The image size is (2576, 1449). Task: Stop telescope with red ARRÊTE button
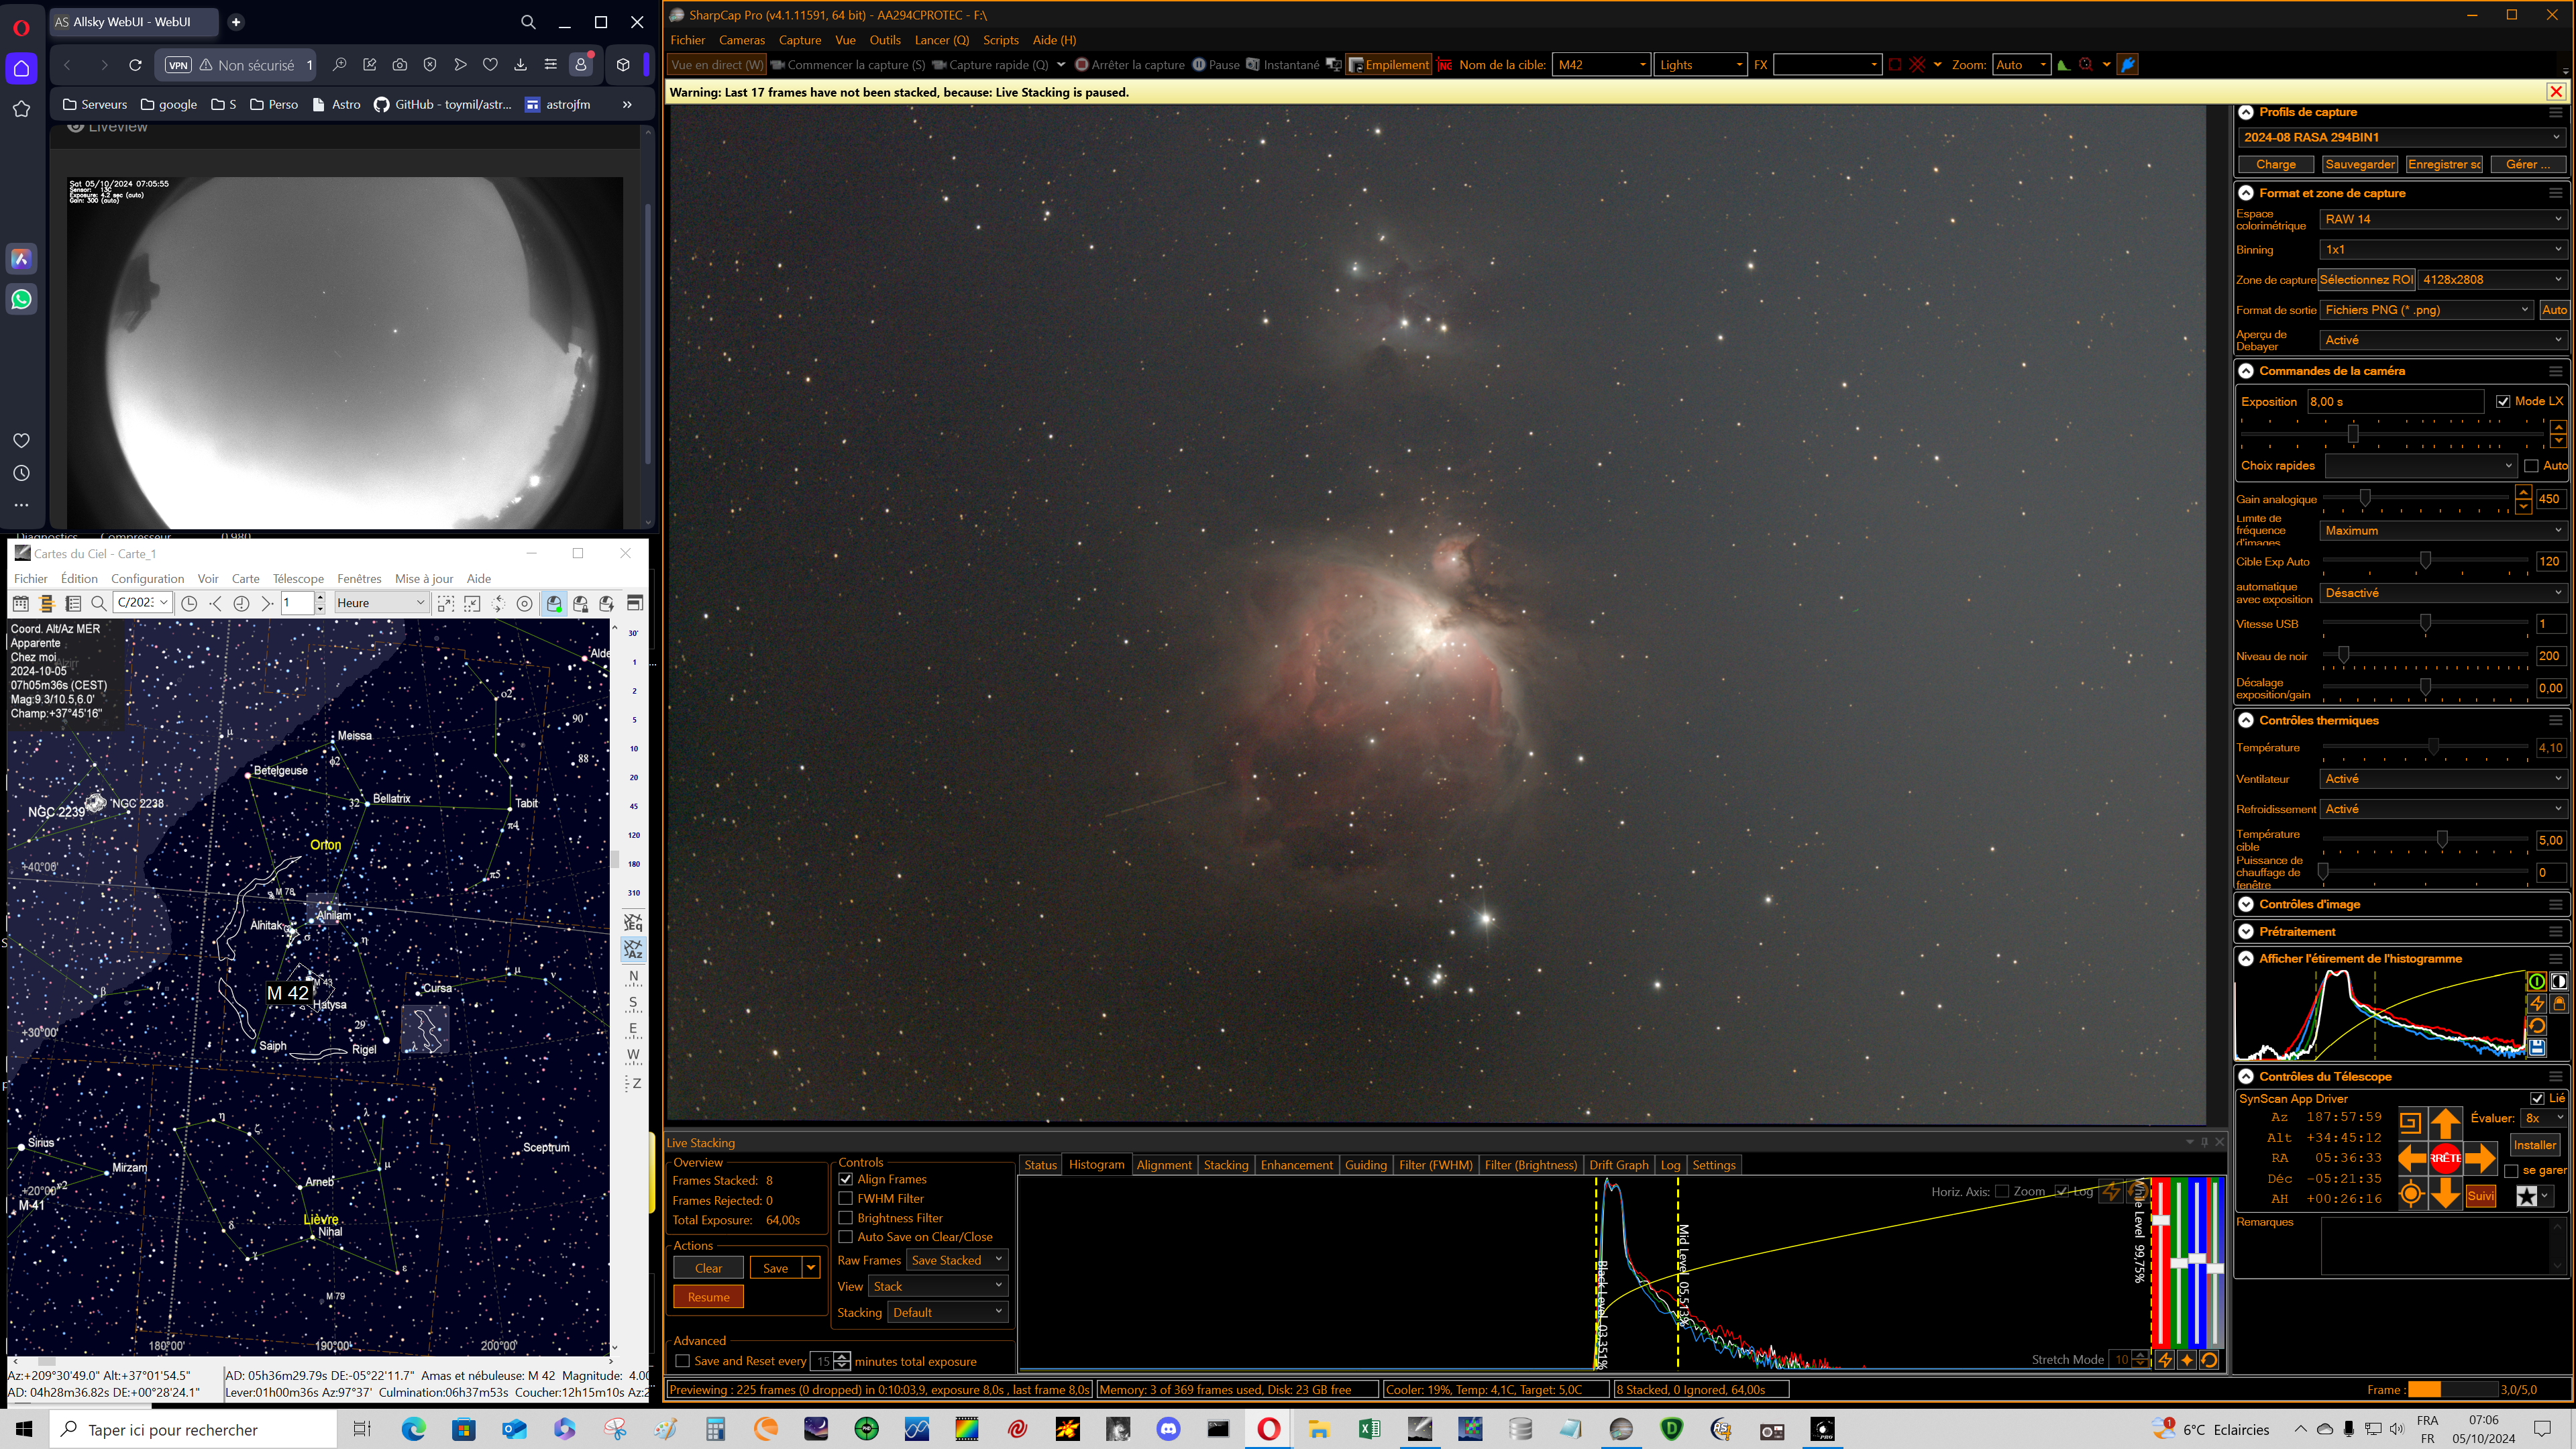click(x=2445, y=1158)
